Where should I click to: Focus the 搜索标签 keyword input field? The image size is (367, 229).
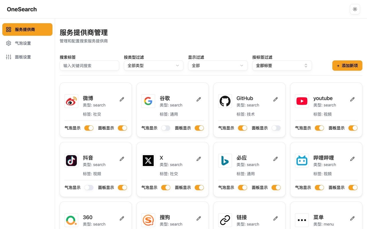click(x=89, y=66)
